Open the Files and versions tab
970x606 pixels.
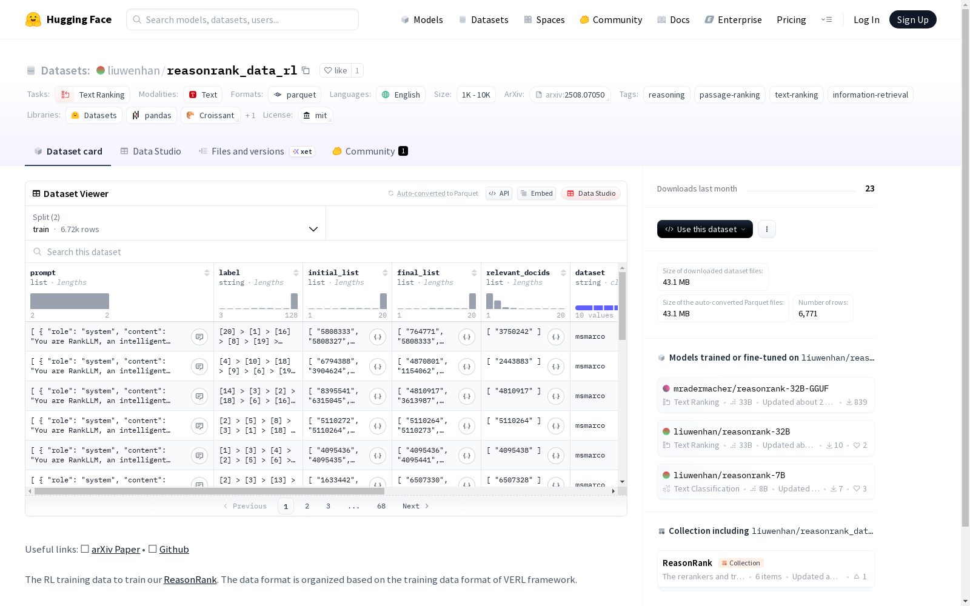click(x=256, y=151)
